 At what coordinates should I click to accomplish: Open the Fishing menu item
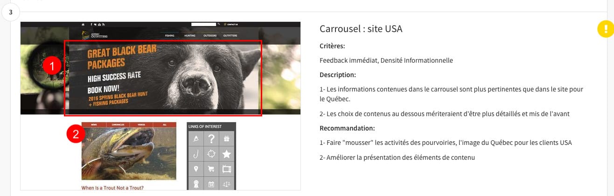pos(169,36)
